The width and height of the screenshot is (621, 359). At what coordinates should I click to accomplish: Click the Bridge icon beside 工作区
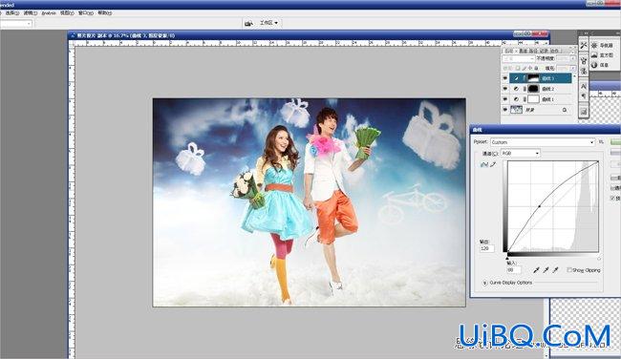[x=248, y=23]
